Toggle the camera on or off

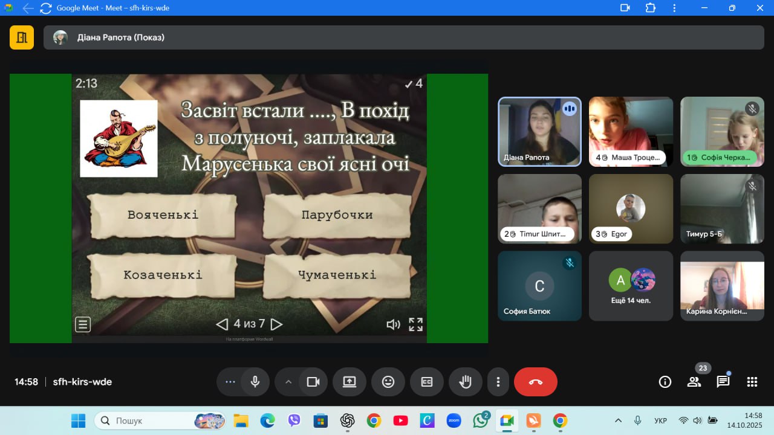(x=313, y=382)
